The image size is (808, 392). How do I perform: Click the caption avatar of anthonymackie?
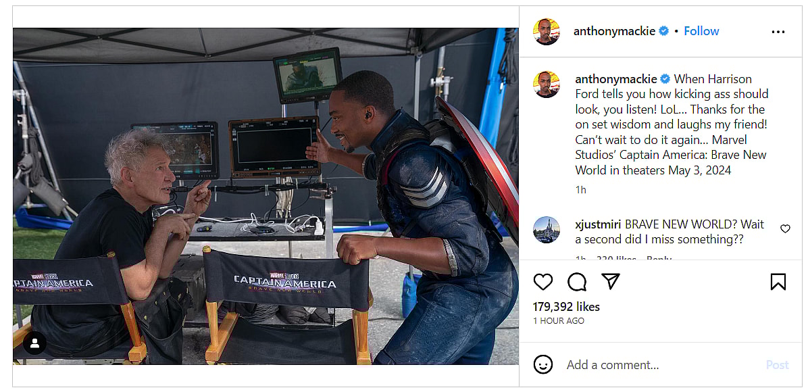pos(547,84)
